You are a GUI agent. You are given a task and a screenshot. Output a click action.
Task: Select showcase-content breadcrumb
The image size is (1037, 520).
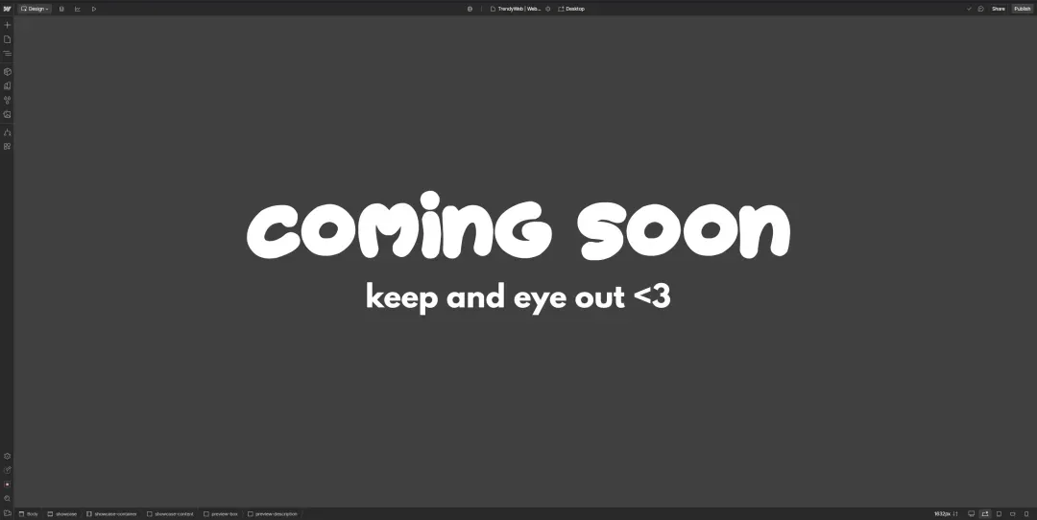pos(171,513)
